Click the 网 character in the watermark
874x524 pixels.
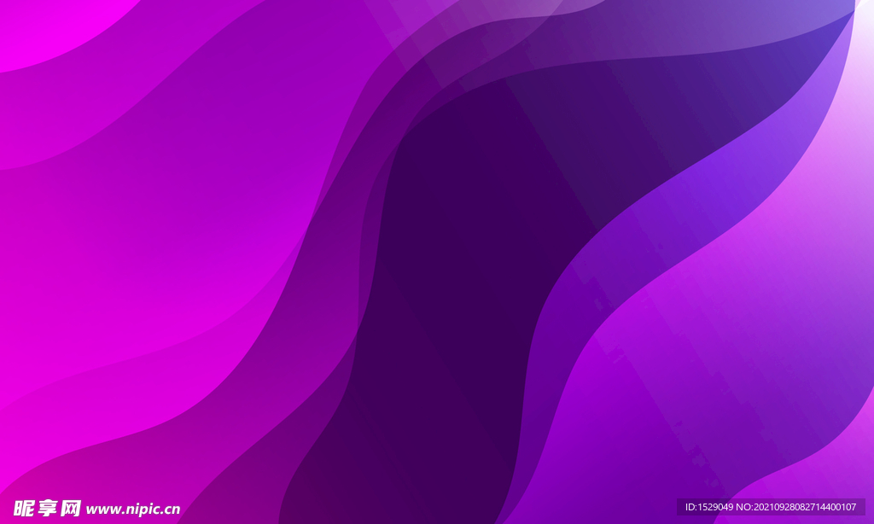[72, 509]
